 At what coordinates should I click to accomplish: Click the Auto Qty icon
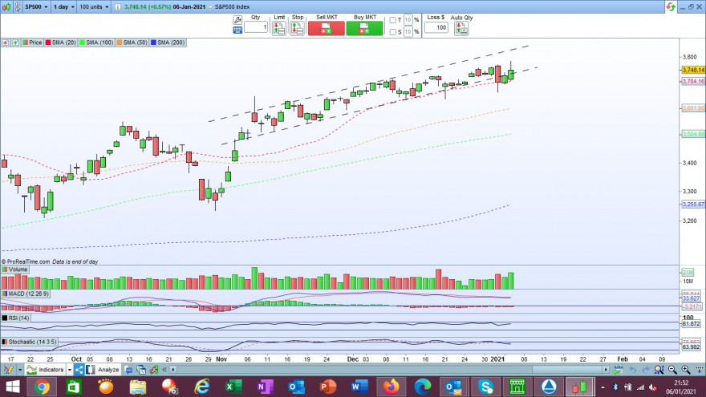click(461, 28)
